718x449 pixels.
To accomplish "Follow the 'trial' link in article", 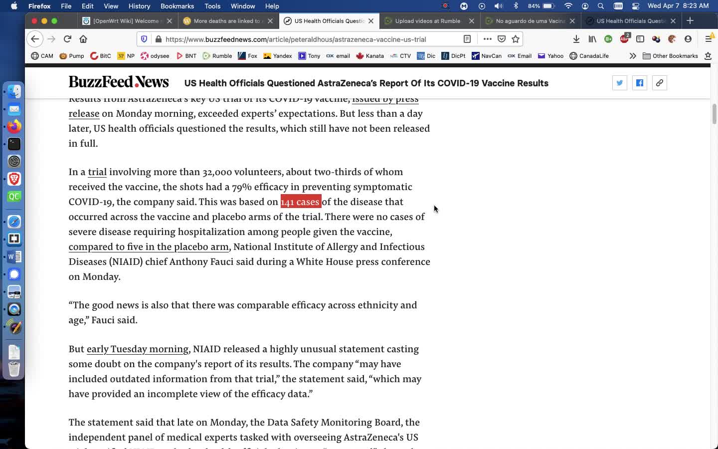I will [97, 172].
